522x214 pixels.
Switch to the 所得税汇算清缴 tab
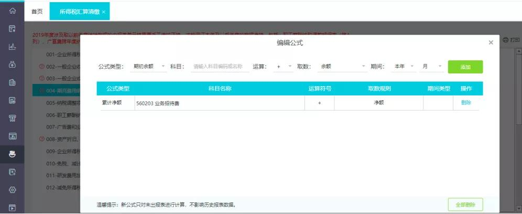pos(80,12)
